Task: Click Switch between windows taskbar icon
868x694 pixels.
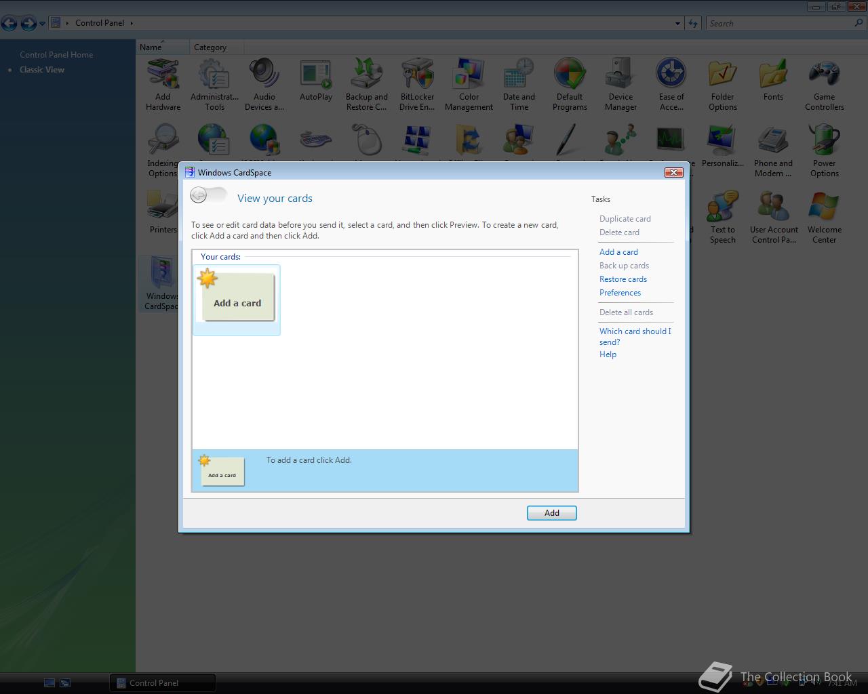Action: click(65, 683)
